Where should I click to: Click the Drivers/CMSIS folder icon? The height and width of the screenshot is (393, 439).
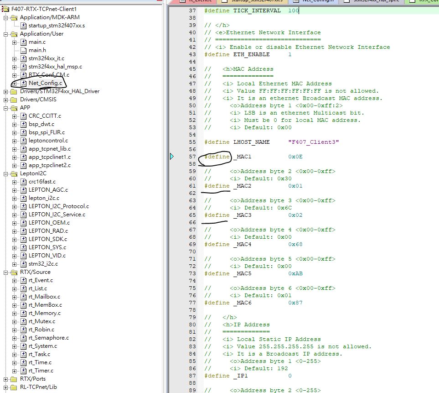click(14, 100)
